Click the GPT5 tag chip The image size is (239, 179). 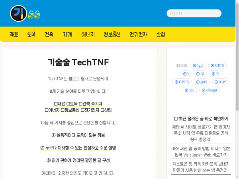[x=217, y=65]
